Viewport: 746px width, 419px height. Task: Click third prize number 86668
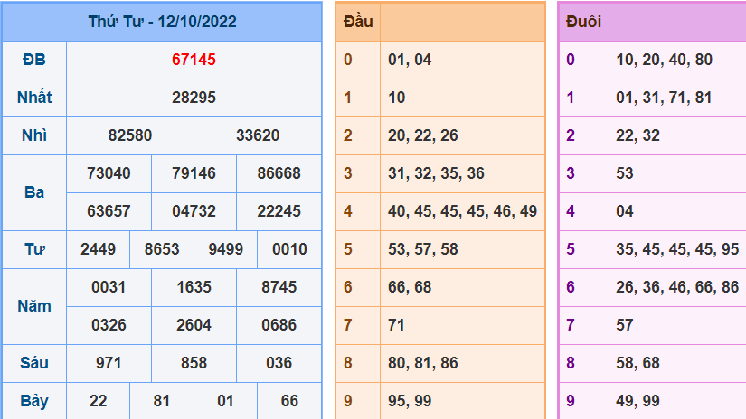click(279, 173)
